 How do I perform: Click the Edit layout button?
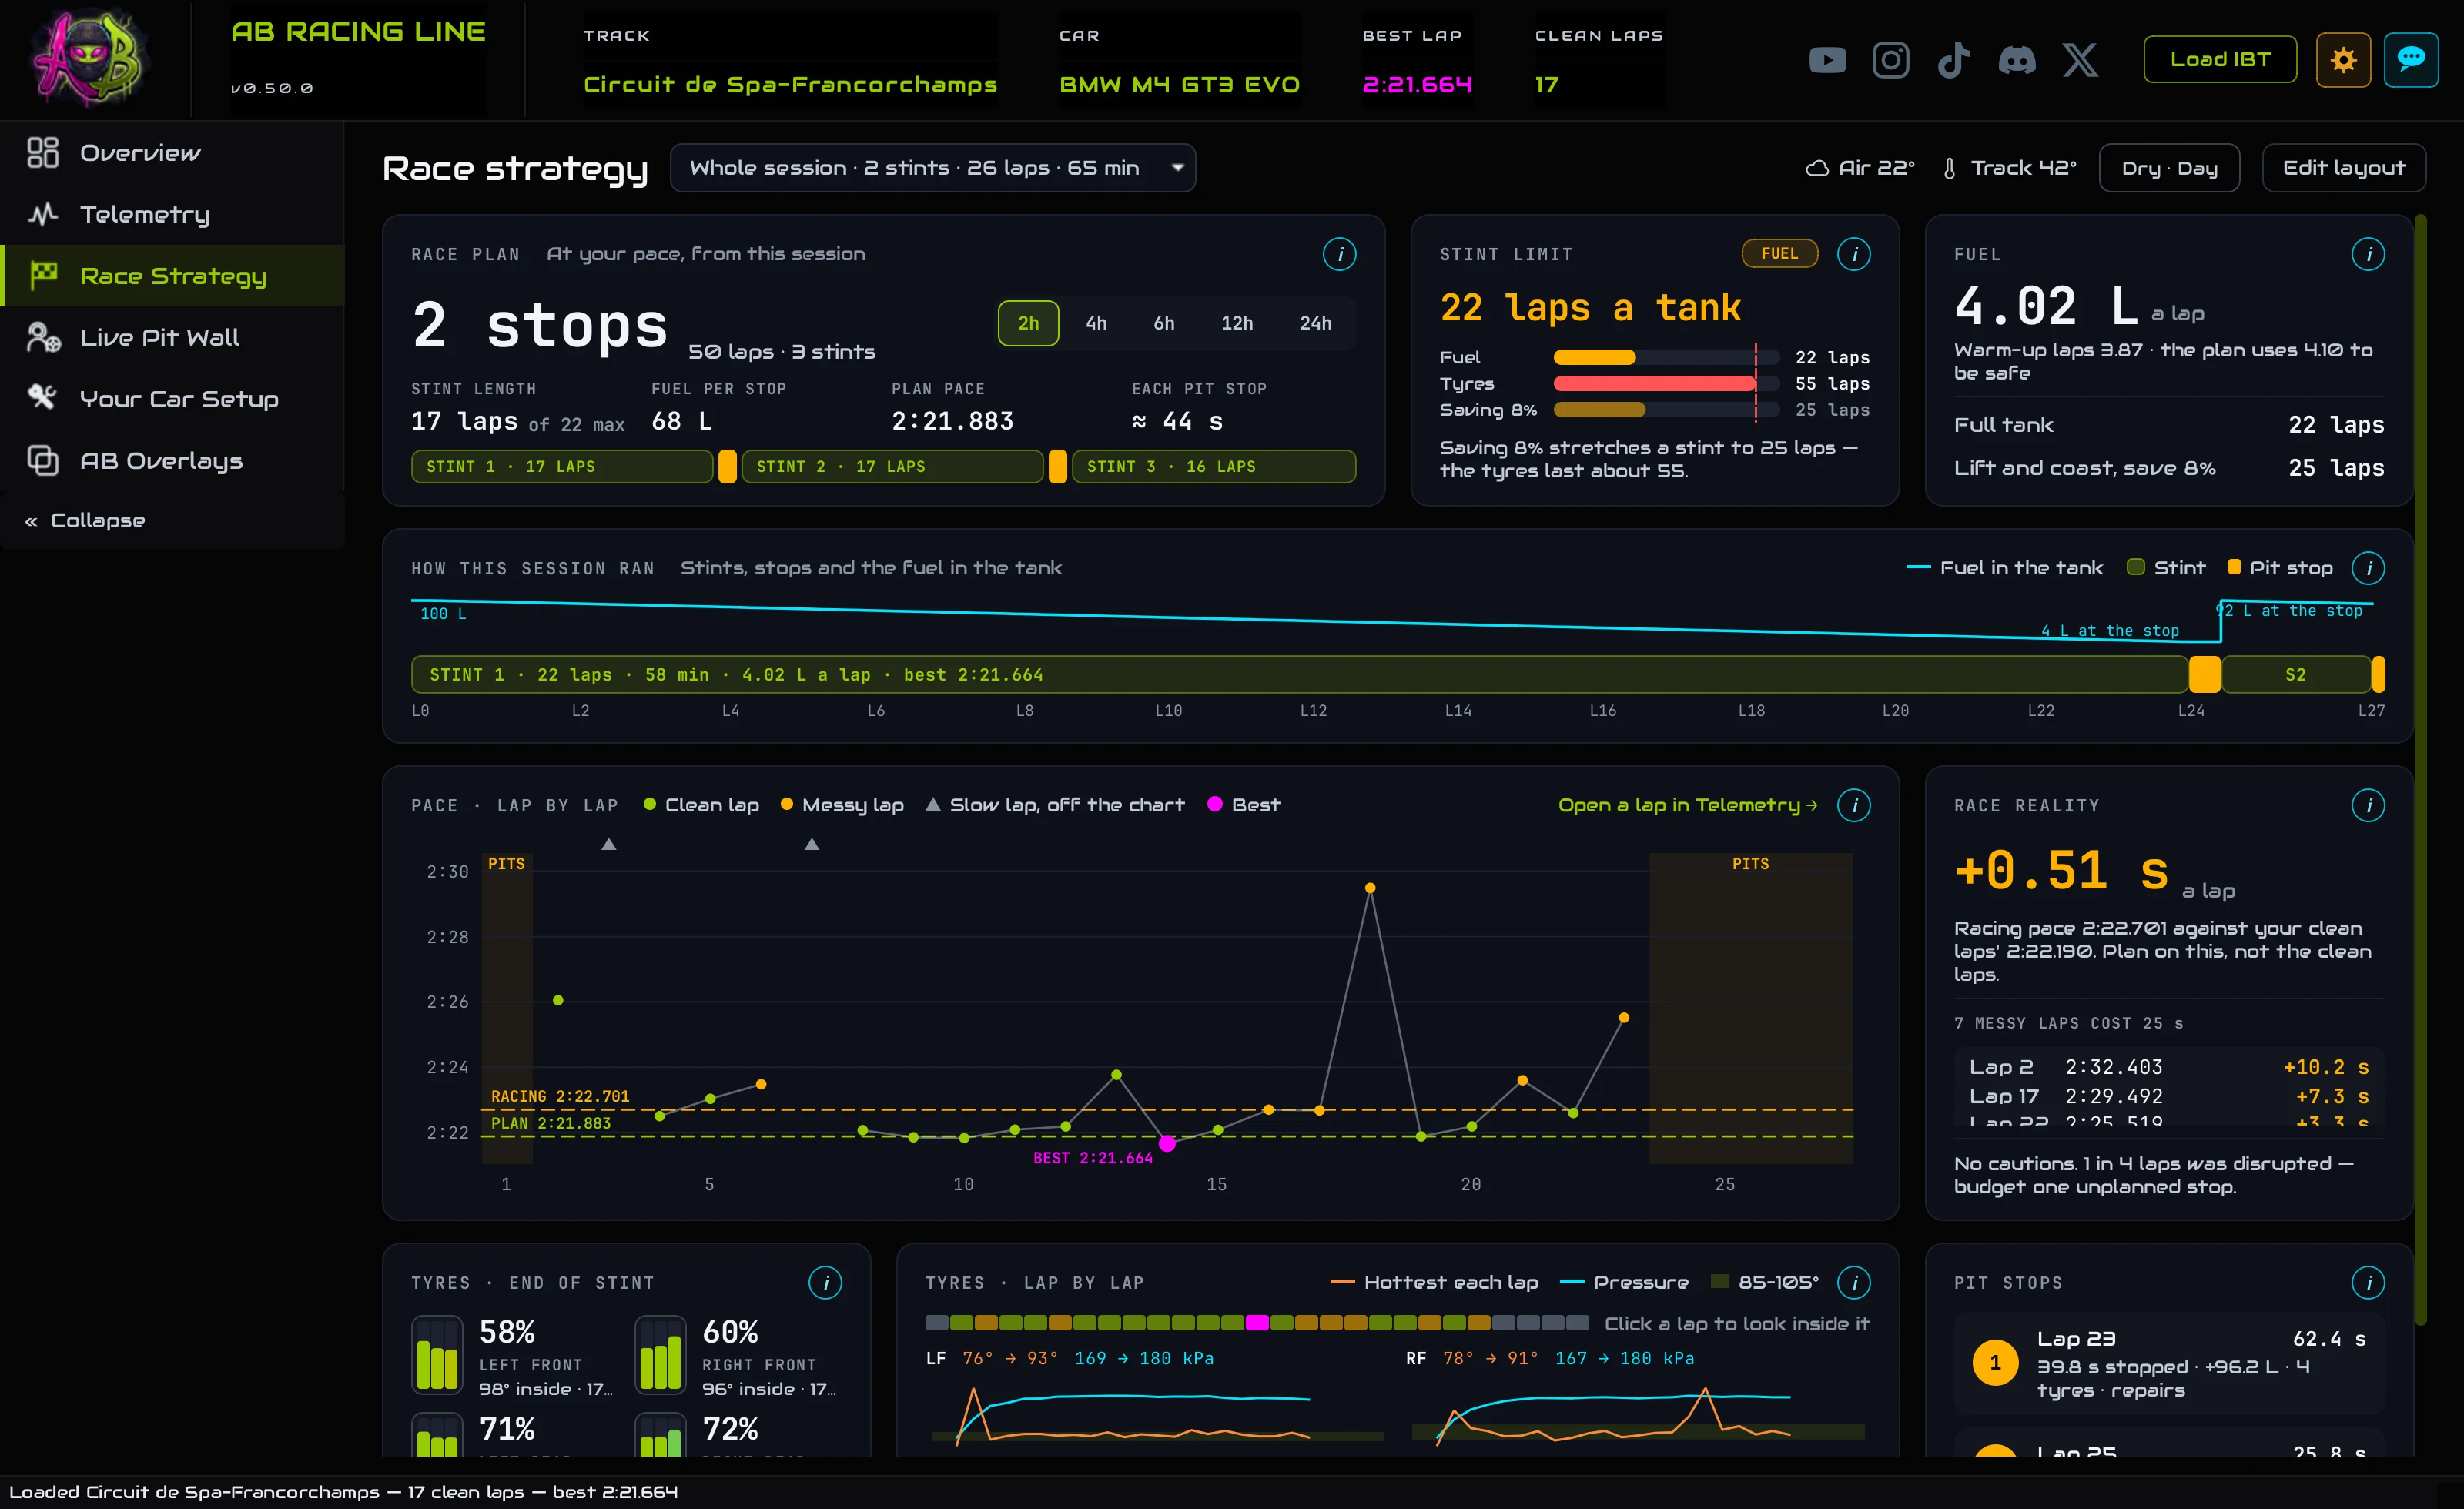point(2344,168)
